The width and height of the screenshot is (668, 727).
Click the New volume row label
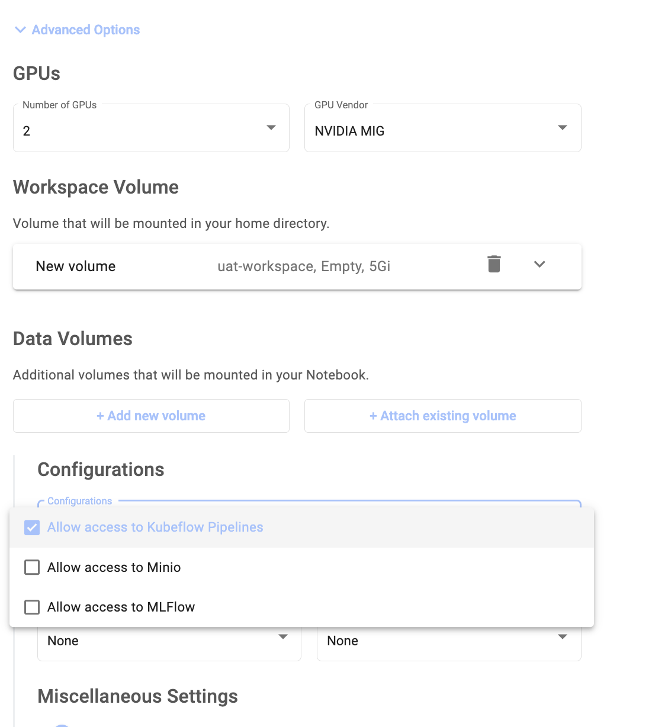point(76,266)
